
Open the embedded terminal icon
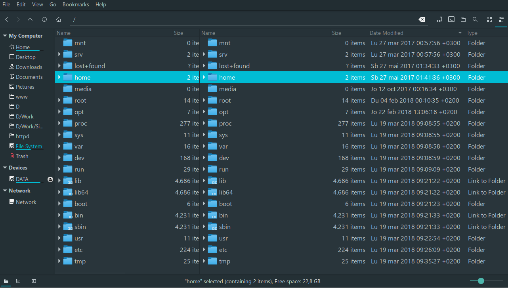click(x=451, y=19)
